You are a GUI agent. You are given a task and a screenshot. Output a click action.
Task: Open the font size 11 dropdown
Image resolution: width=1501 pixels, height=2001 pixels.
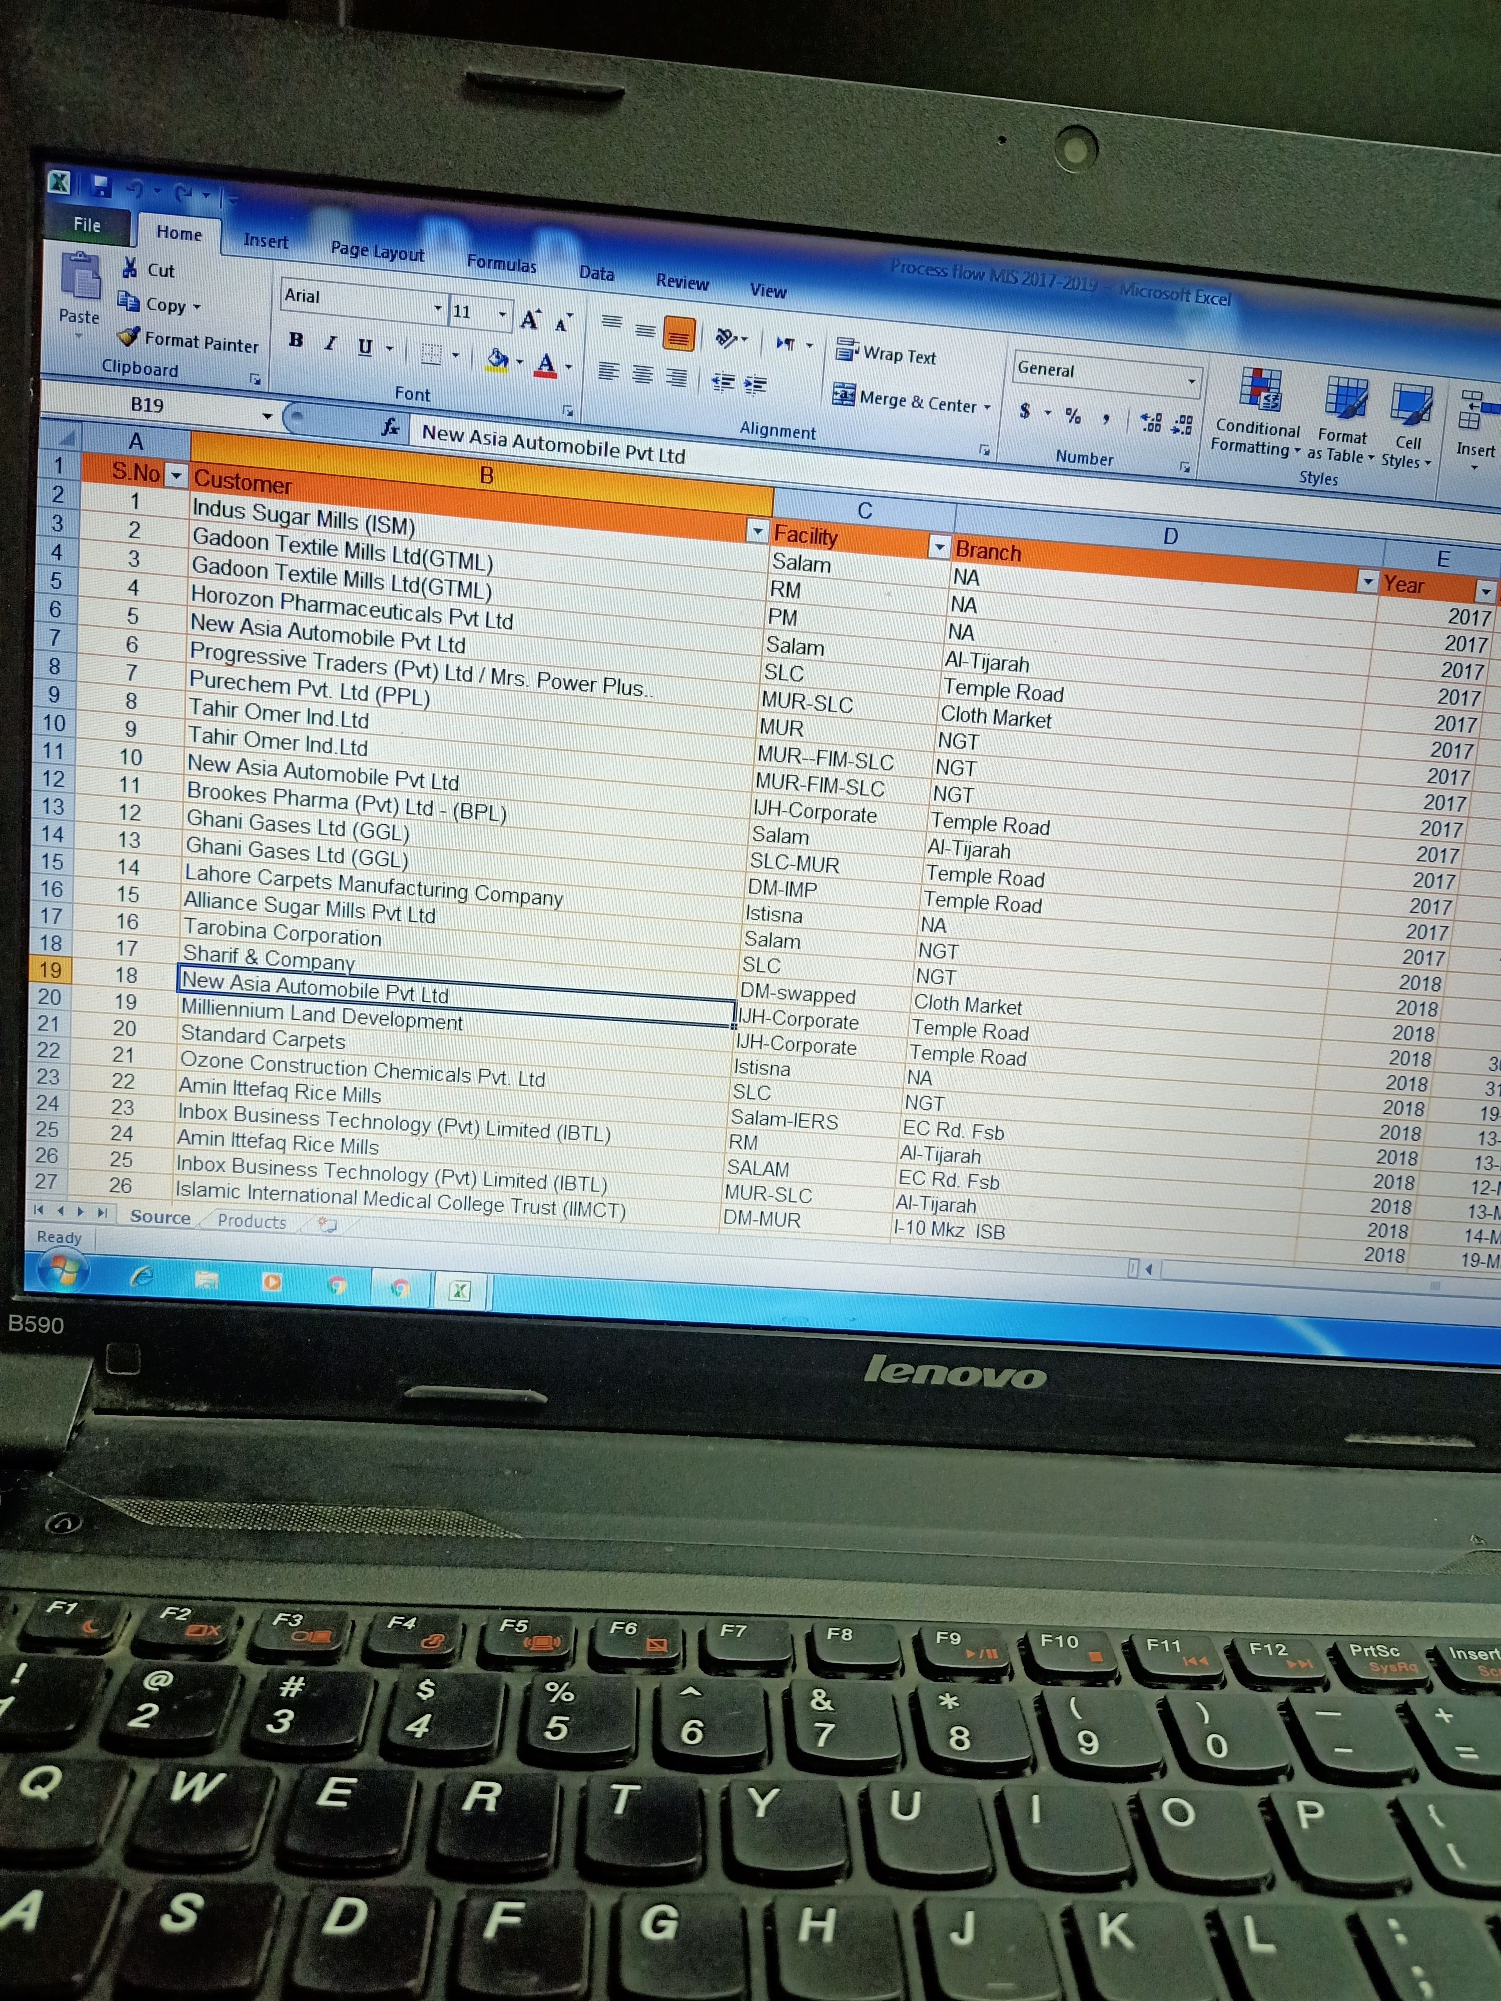point(502,314)
